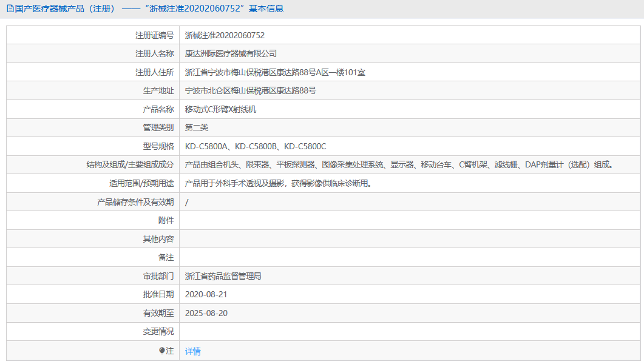Select the product name 移动式C形臂X射线机

coord(220,109)
